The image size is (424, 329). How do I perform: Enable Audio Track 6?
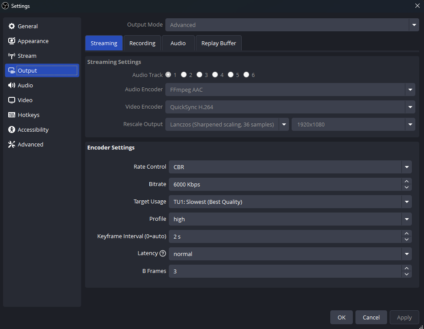(247, 75)
